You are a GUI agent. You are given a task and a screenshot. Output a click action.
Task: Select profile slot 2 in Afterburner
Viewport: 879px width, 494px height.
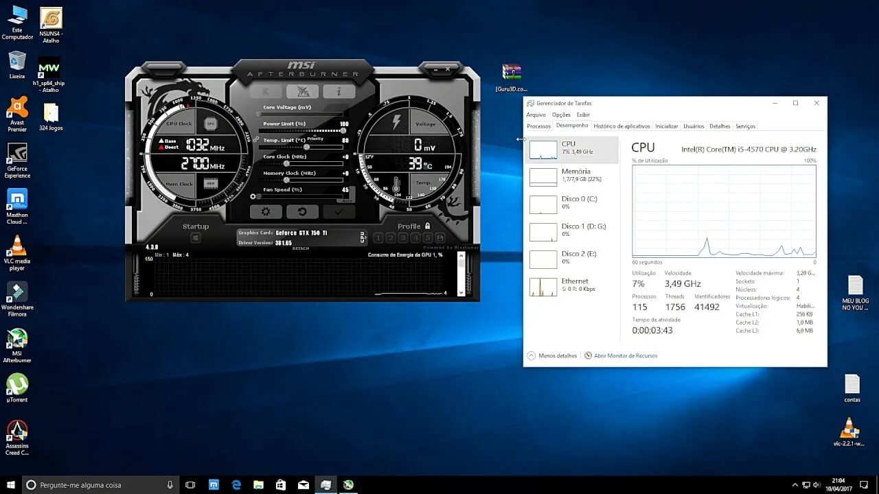[x=390, y=238]
